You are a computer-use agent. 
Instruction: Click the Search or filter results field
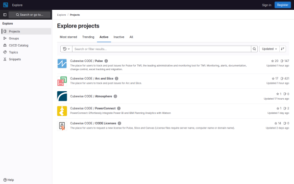[x=162, y=49]
